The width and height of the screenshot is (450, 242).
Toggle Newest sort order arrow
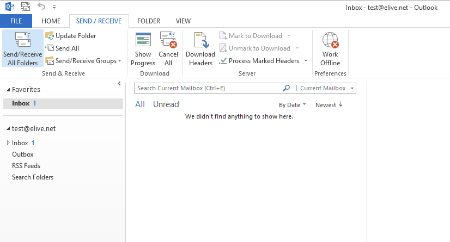point(340,104)
